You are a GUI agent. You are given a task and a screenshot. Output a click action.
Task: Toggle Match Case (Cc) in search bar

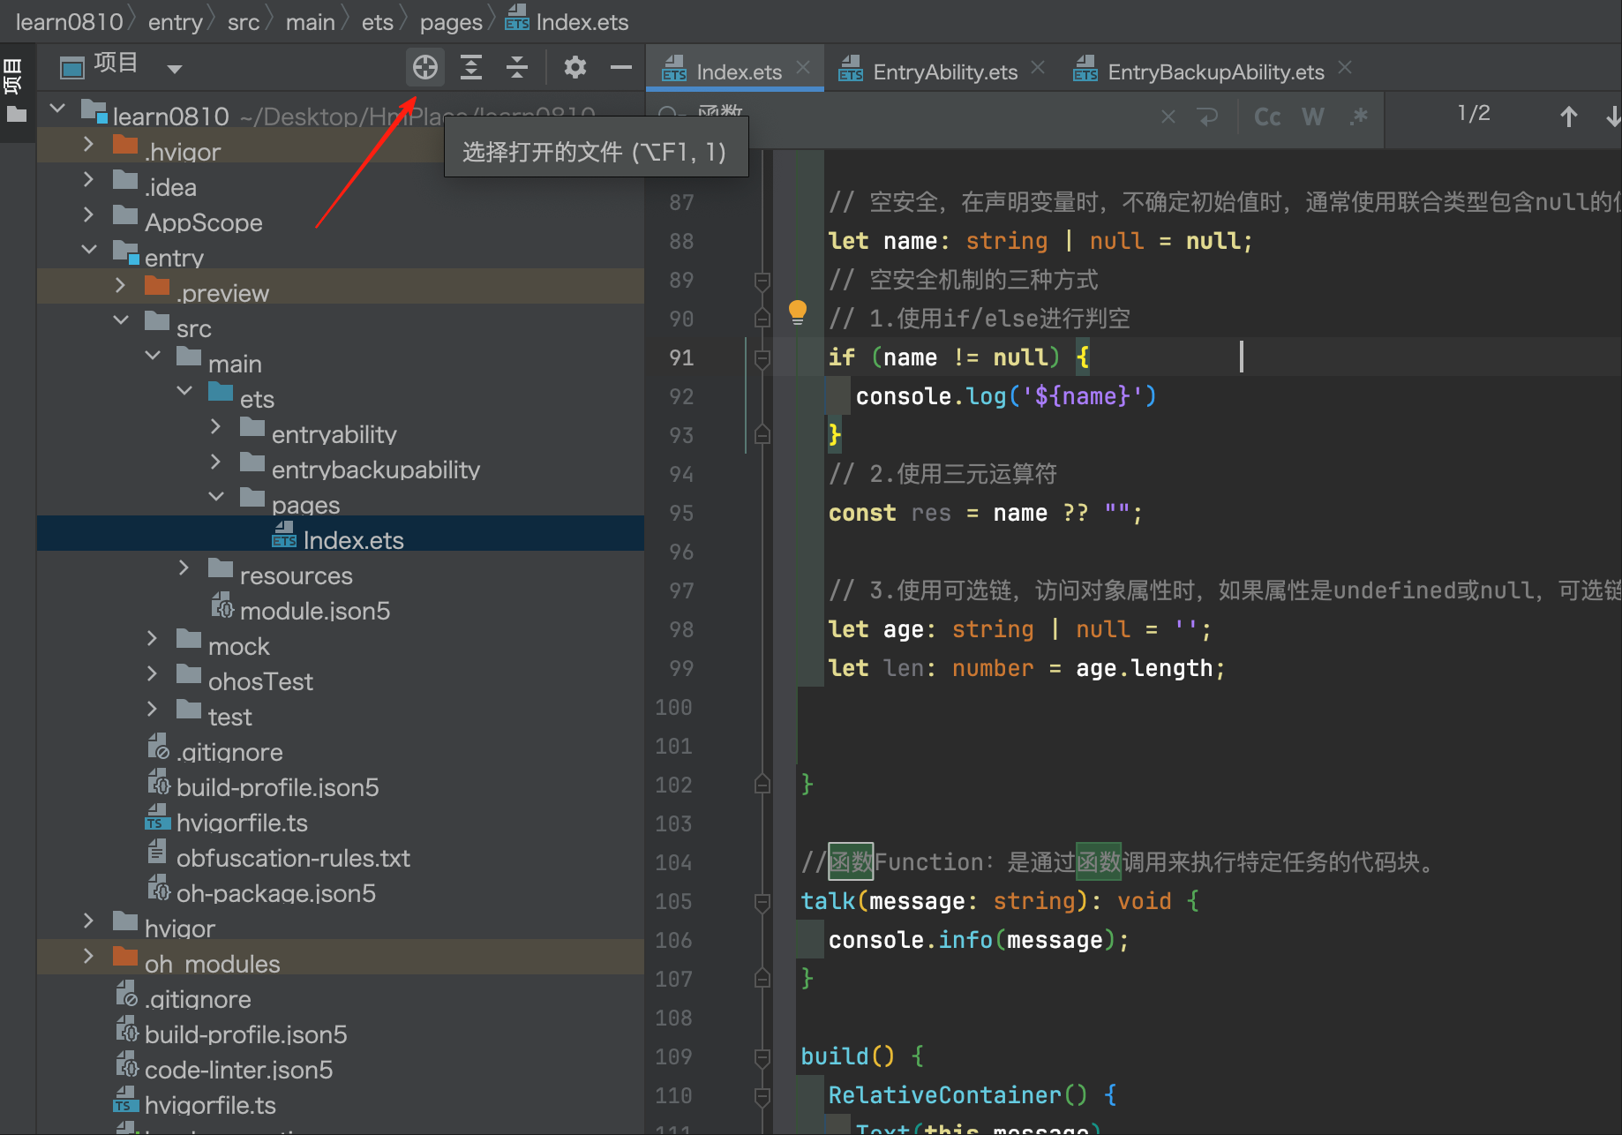[x=1267, y=117]
